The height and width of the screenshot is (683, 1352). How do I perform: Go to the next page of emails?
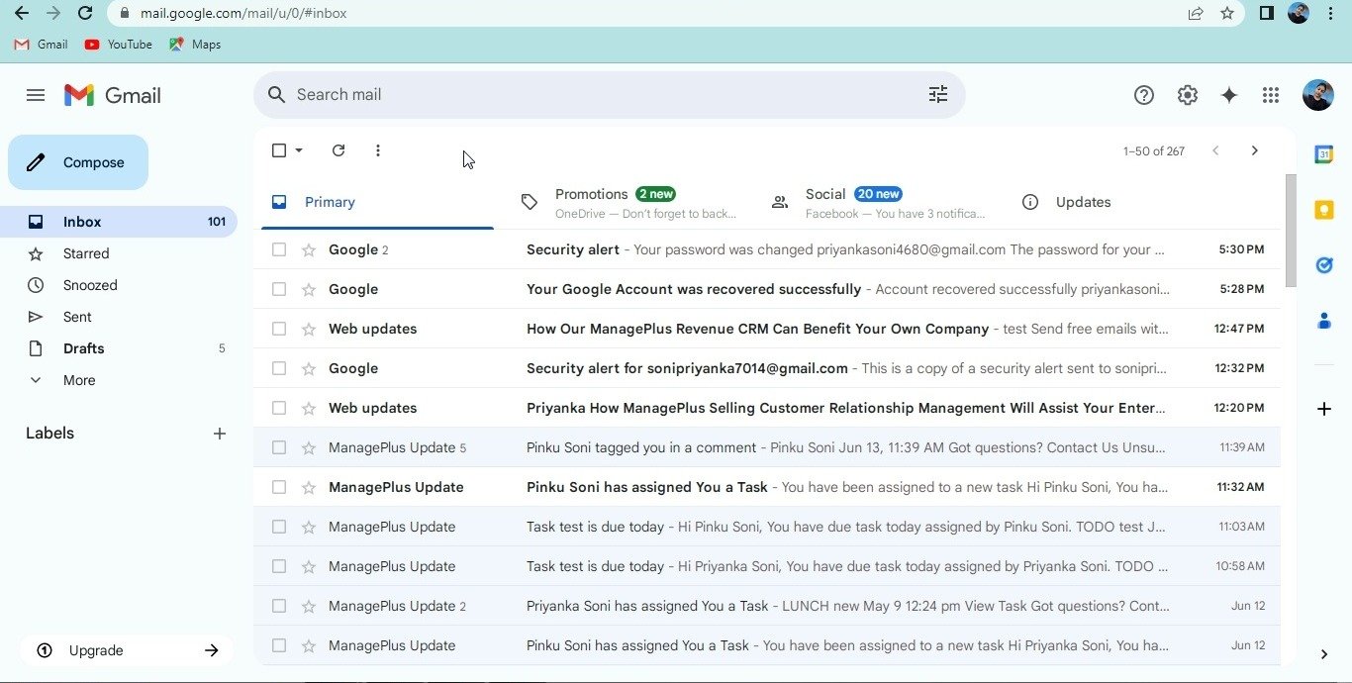1255,150
